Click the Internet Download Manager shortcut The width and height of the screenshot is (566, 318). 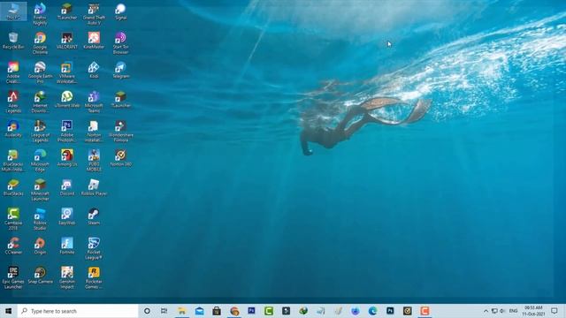click(40, 102)
